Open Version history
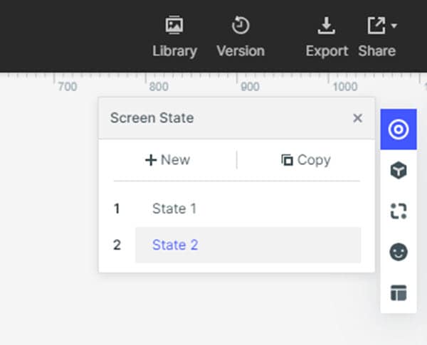The image size is (427, 345). pos(241,37)
